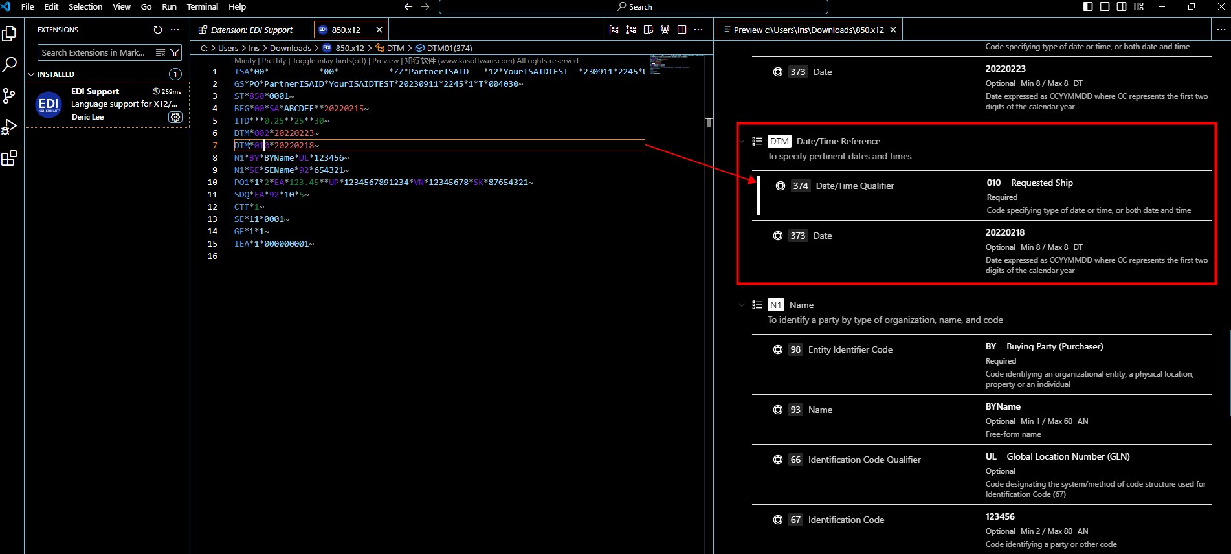This screenshot has height=554, width=1231.
Task: Select Downloads in the breadcrumb path
Action: click(291, 48)
